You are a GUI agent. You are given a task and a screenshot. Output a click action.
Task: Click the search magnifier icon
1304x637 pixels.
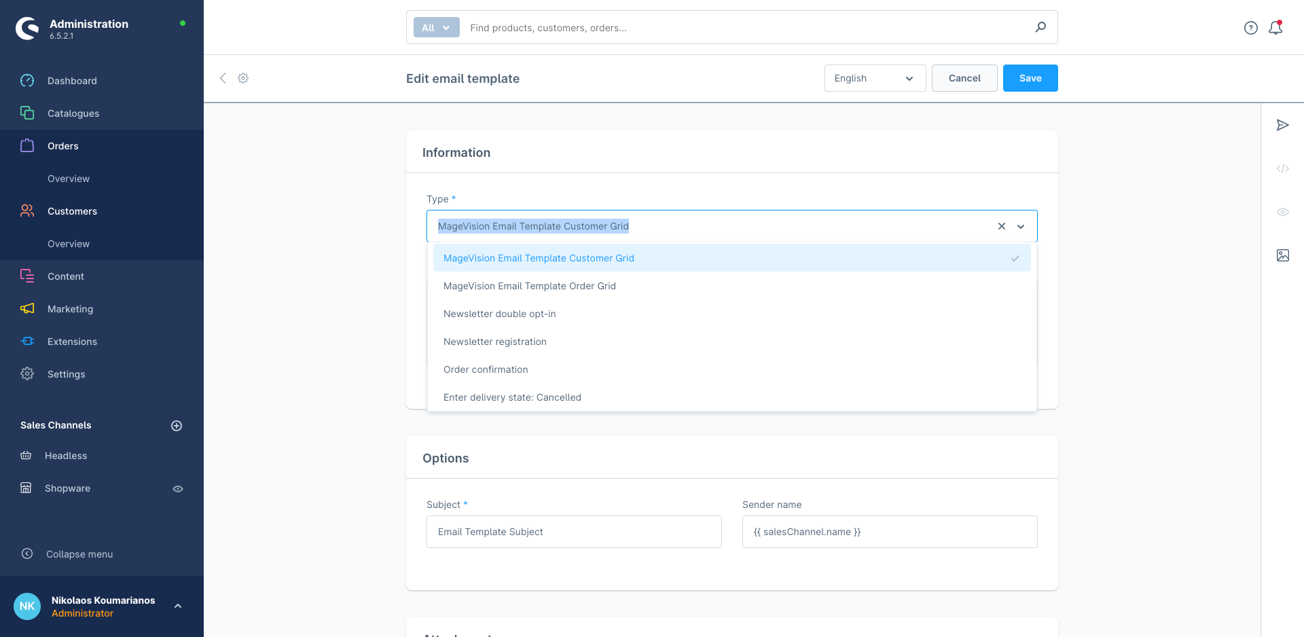[x=1040, y=27]
